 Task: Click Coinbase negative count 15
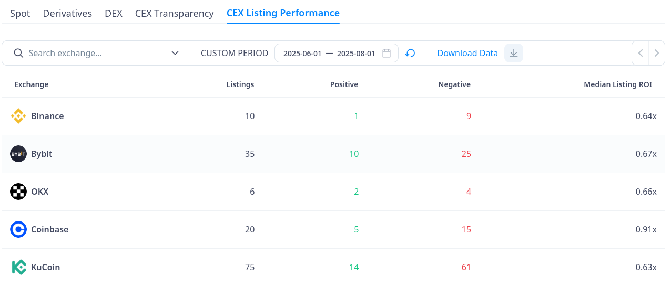(466, 229)
